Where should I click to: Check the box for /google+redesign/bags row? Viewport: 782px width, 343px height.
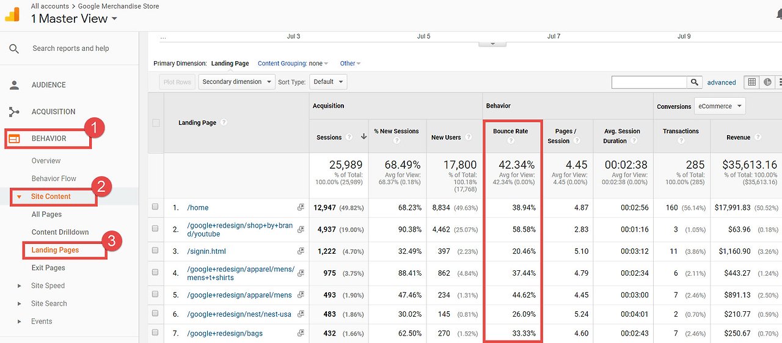(x=155, y=333)
